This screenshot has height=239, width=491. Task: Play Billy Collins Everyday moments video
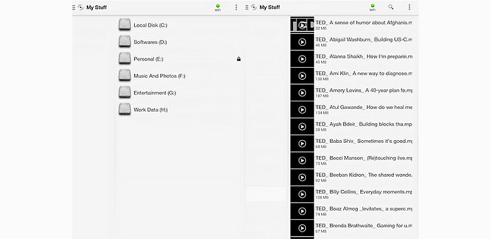click(302, 195)
